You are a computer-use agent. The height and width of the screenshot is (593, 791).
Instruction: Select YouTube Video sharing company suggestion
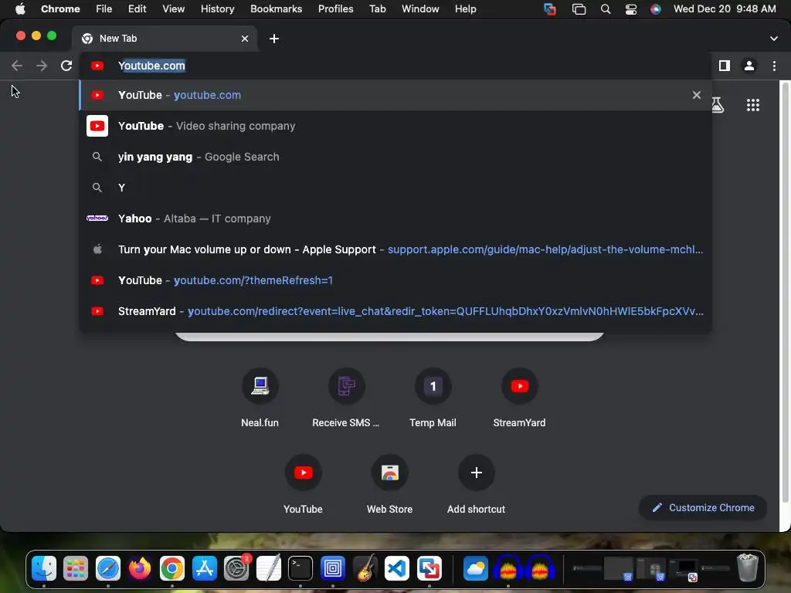[x=395, y=126]
